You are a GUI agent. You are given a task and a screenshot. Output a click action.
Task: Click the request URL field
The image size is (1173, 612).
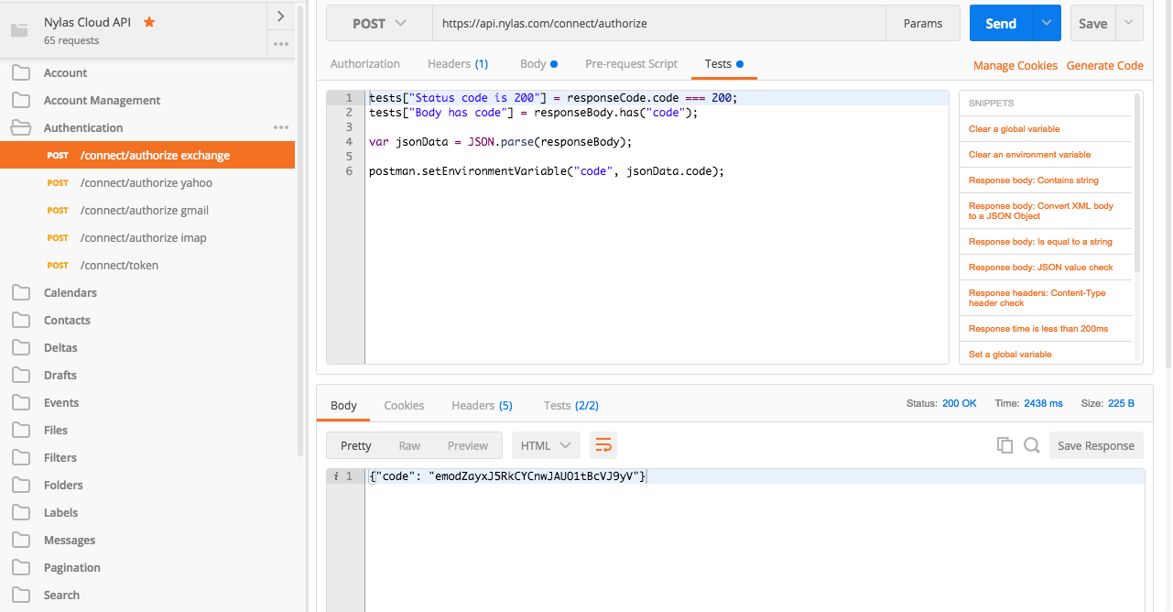pyautogui.click(x=659, y=23)
